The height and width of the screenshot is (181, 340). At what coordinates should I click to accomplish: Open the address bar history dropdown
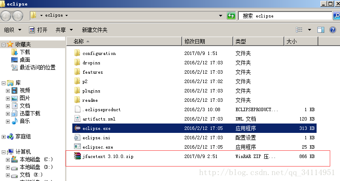coord(220,16)
